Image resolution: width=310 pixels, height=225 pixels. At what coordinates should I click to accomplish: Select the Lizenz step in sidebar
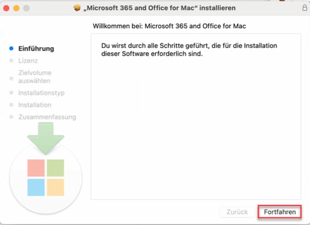[x=28, y=60]
